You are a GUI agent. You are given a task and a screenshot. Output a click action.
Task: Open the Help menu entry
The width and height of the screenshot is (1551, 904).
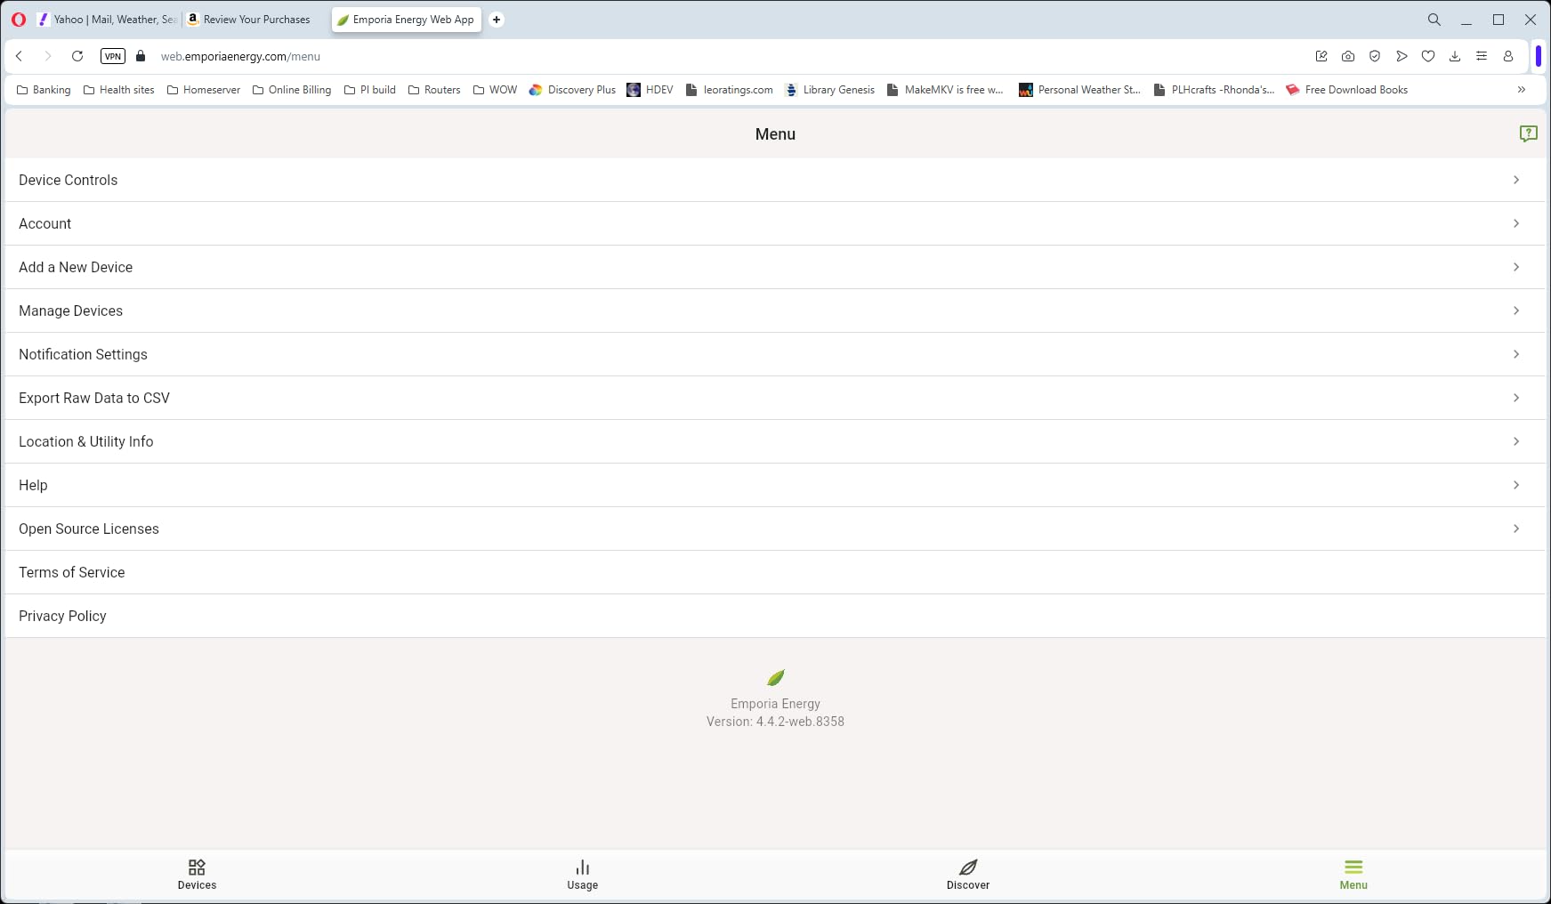tap(775, 485)
